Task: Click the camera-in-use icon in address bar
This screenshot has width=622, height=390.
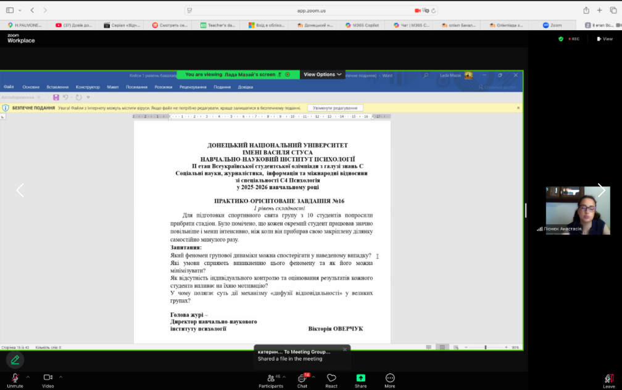Action: tap(417, 10)
